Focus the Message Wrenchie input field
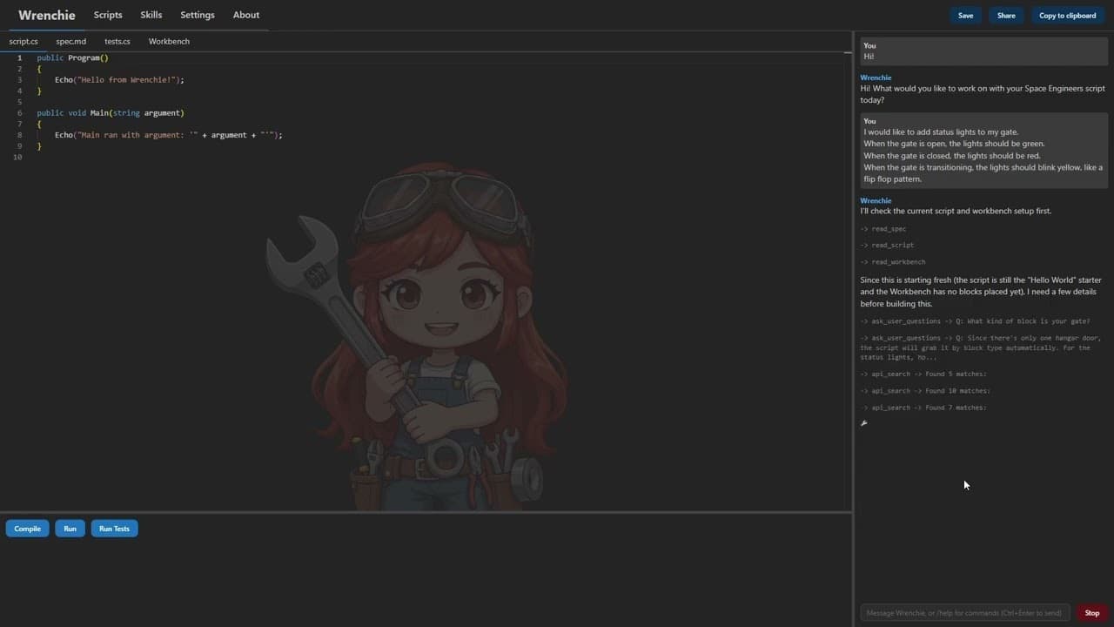The width and height of the screenshot is (1114, 627). (965, 612)
